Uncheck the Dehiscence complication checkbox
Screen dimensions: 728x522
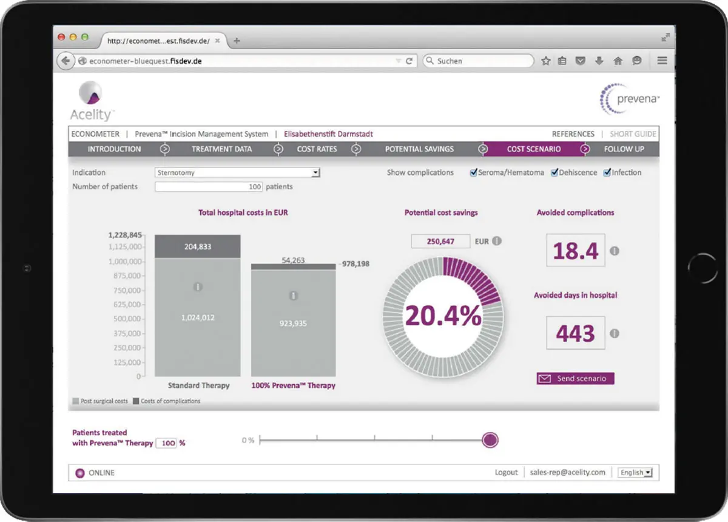pyautogui.click(x=554, y=172)
